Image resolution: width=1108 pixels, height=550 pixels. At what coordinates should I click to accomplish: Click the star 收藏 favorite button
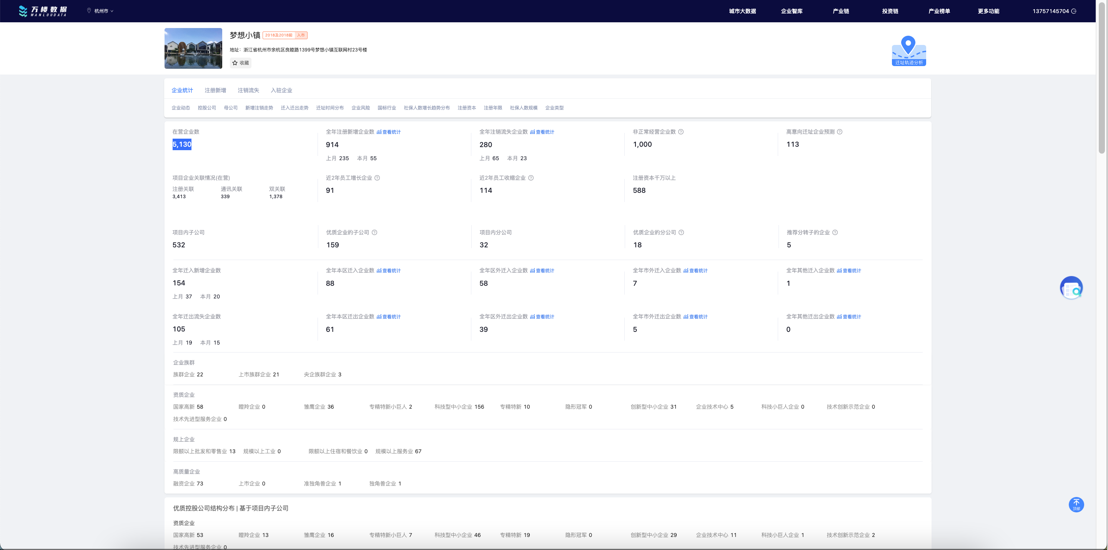(240, 63)
